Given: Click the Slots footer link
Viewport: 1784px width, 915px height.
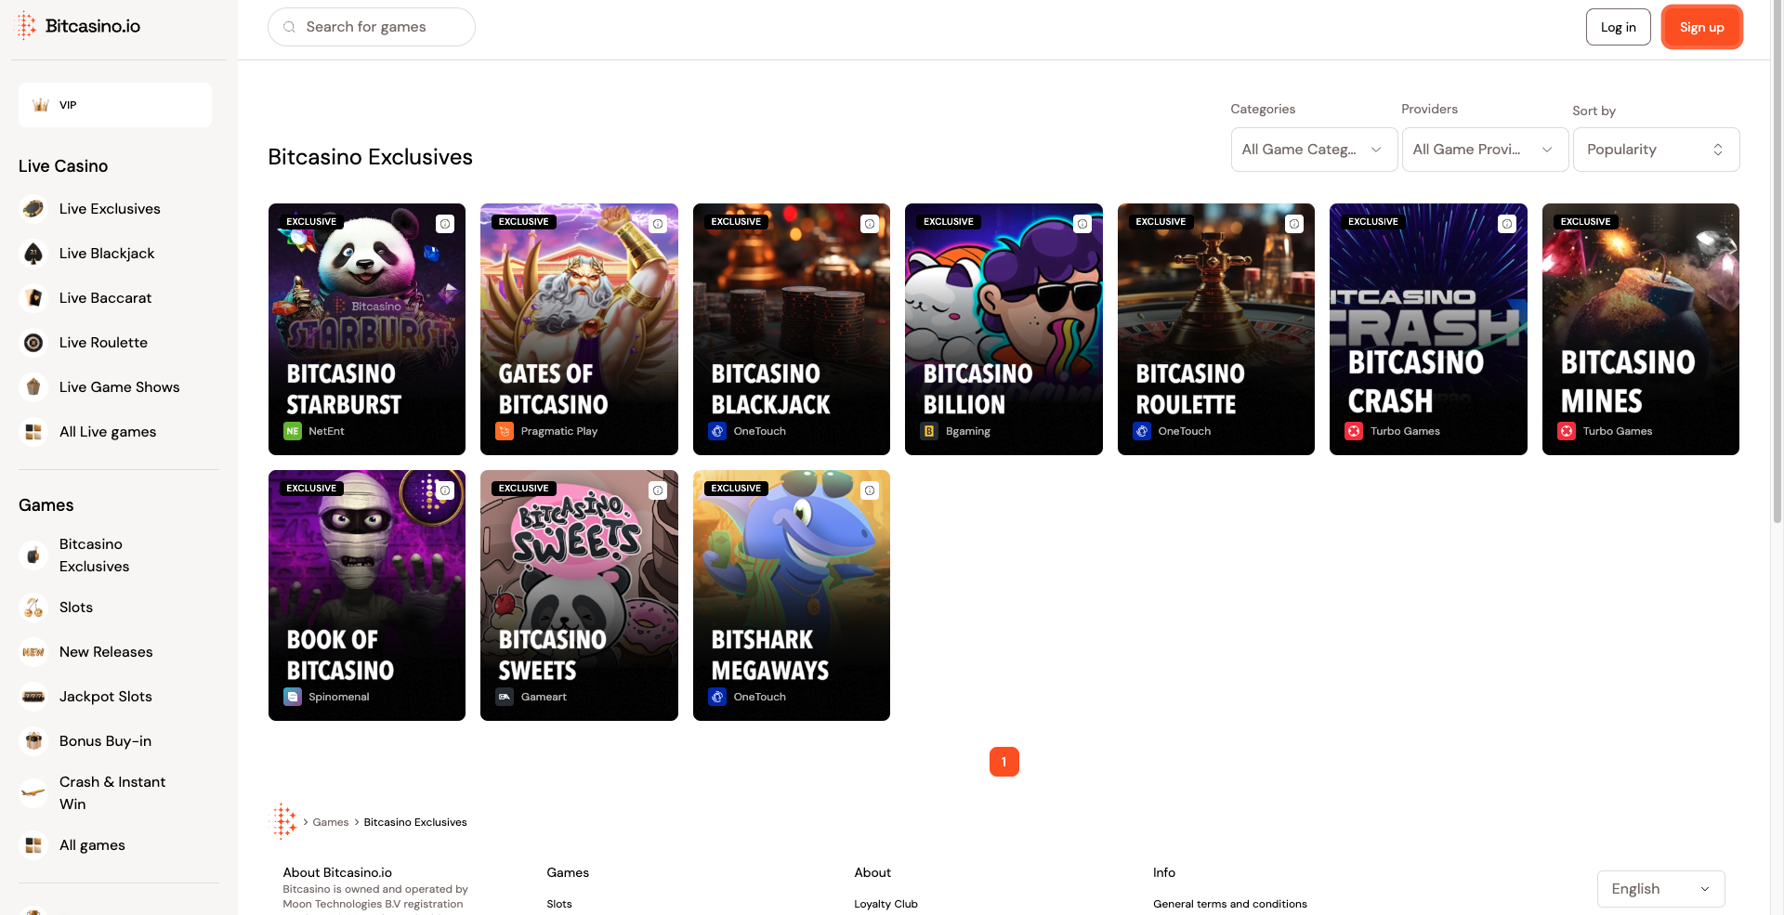Looking at the screenshot, I should tap(559, 904).
